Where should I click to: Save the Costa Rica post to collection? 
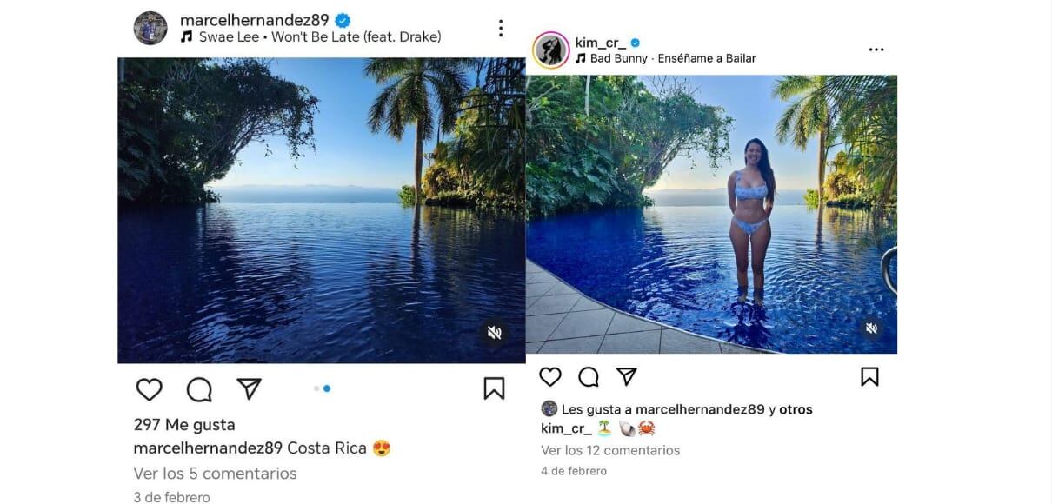[494, 388]
